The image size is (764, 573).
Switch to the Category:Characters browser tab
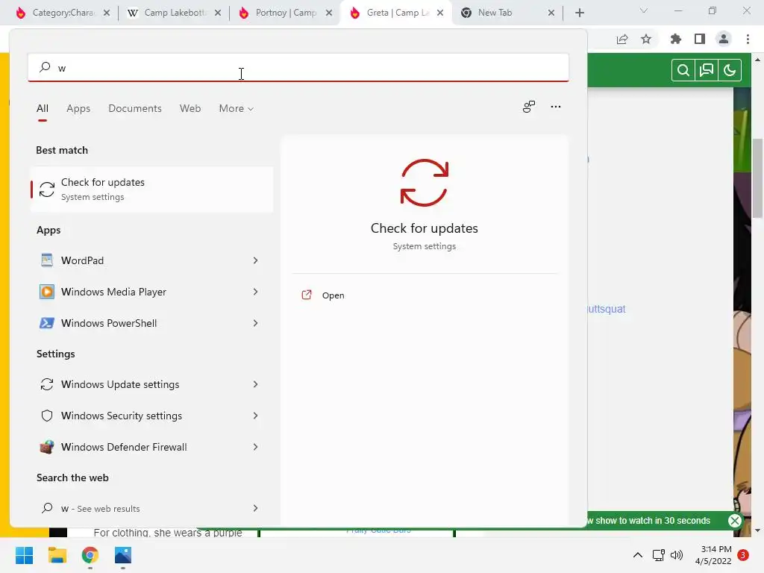point(63,13)
